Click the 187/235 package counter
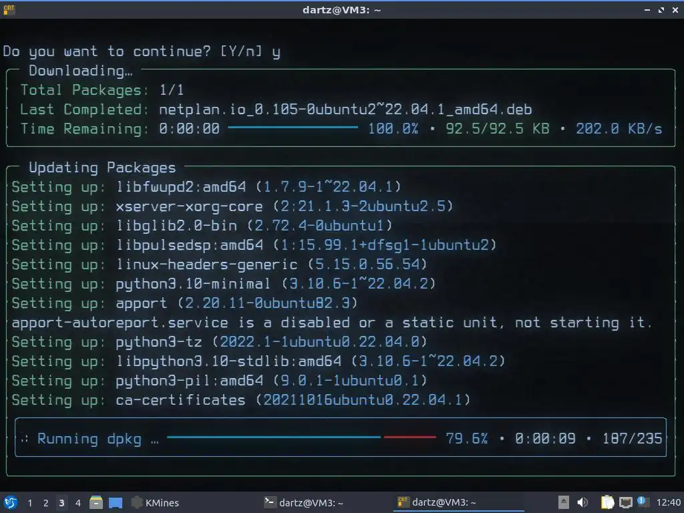The image size is (684, 513). coord(633,438)
